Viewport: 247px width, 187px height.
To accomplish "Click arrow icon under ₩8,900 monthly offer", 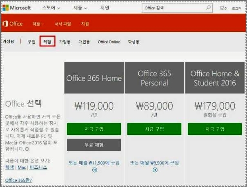I will click(x=155, y=170).
